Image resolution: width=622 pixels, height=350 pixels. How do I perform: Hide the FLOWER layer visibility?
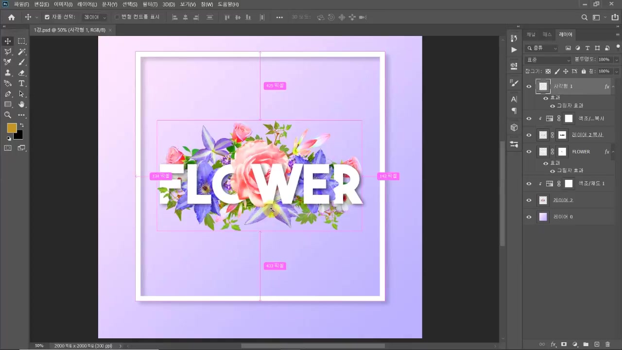click(x=529, y=152)
